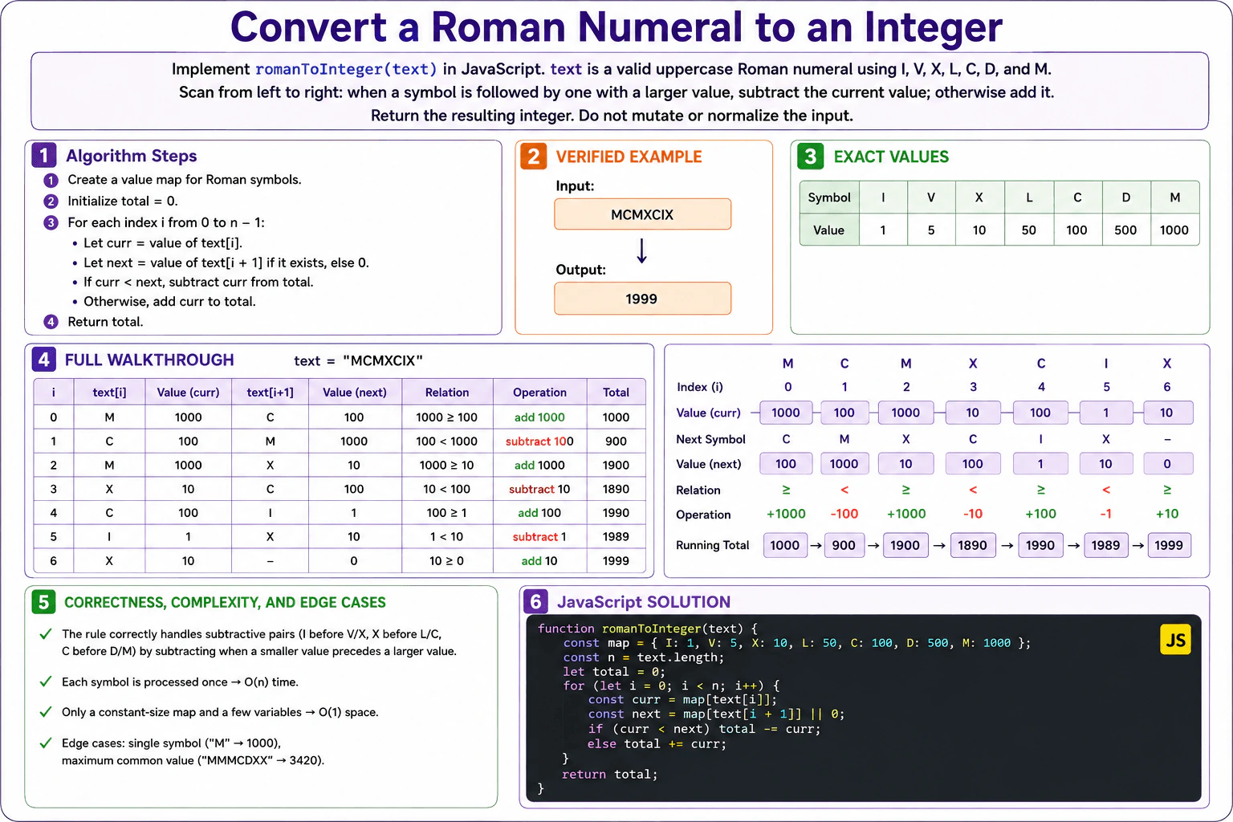Image resolution: width=1233 pixels, height=822 pixels.
Task: Click the 'if (curr < next) total -= curr;' code line
Action: (x=705, y=729)
